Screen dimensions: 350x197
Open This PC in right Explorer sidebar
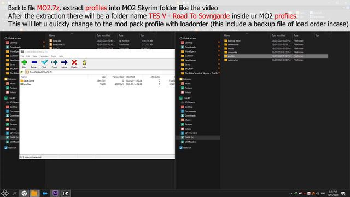coord(185,98)
